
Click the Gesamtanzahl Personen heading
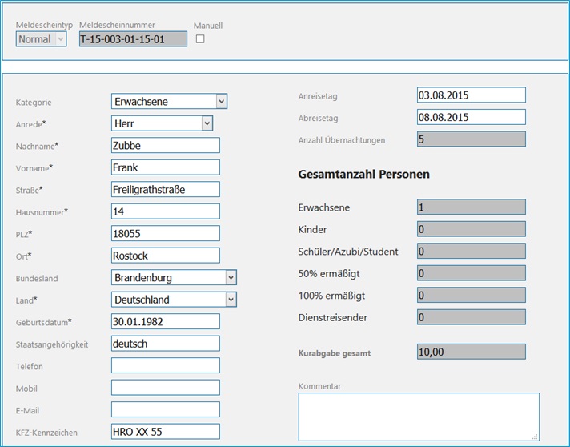[364, 174]
